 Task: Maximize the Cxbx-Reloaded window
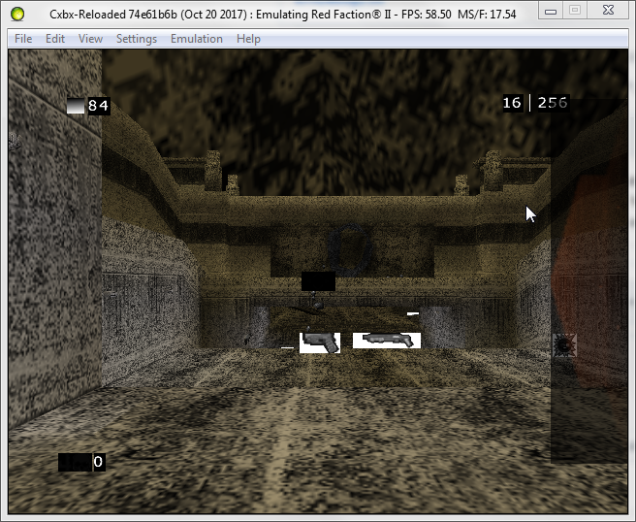pos(575,10)
